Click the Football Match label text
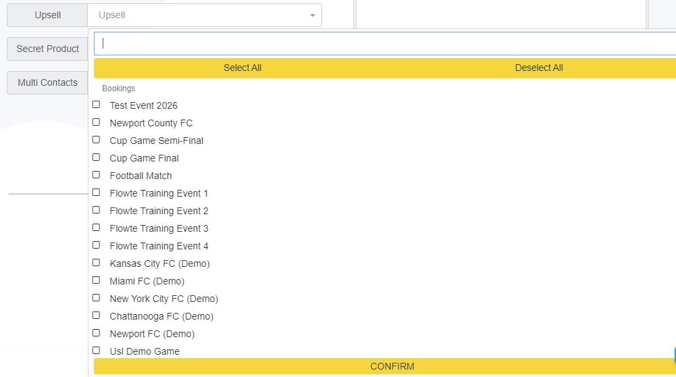 (x=140, y=176)
